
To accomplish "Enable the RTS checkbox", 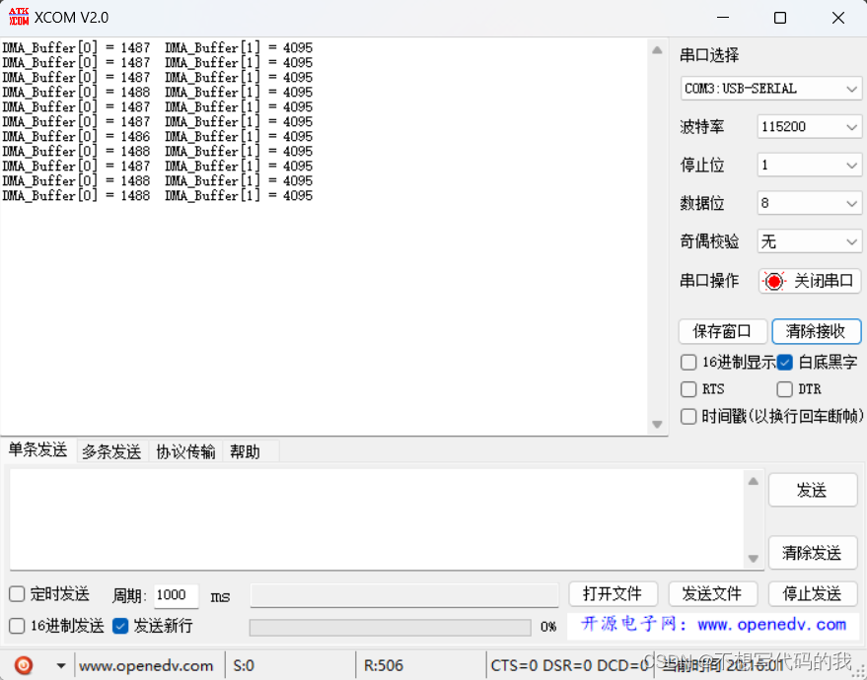I will pyautogui.click(x=688, y=389).
